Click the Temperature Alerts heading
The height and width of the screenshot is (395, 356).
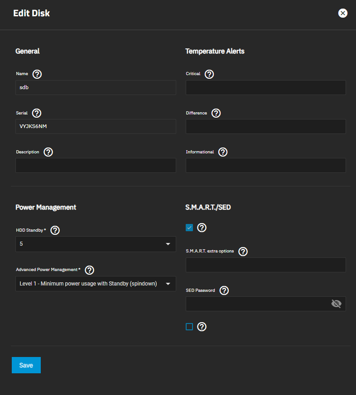215,51
